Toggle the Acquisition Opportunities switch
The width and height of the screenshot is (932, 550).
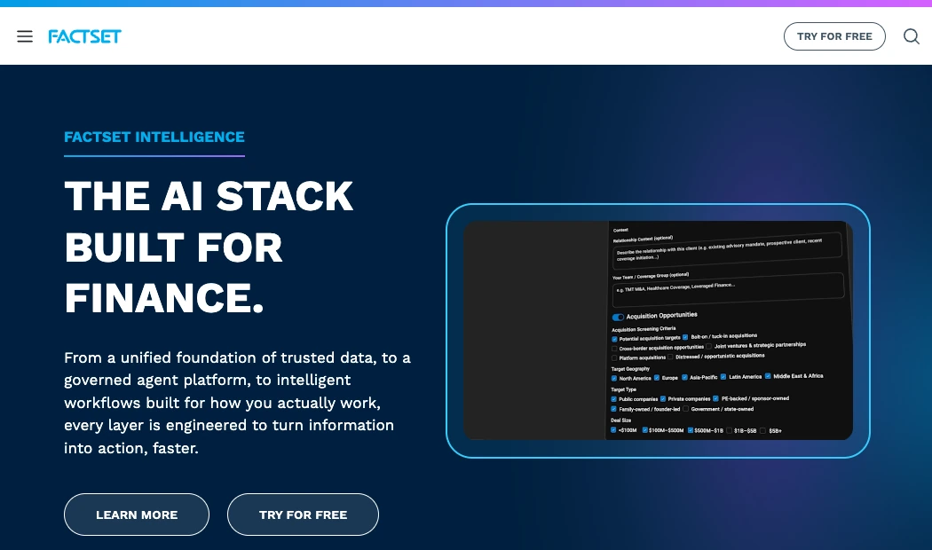tap(618, 318)
